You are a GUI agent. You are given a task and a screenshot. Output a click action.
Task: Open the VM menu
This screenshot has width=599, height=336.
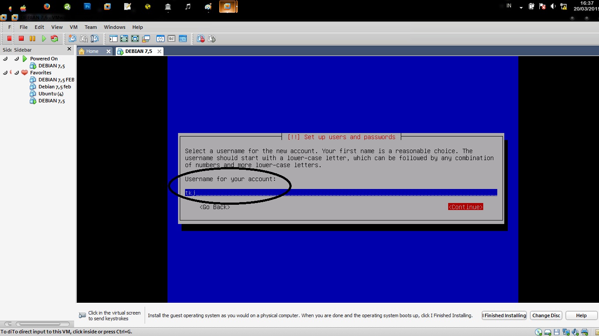pos(73,27)
